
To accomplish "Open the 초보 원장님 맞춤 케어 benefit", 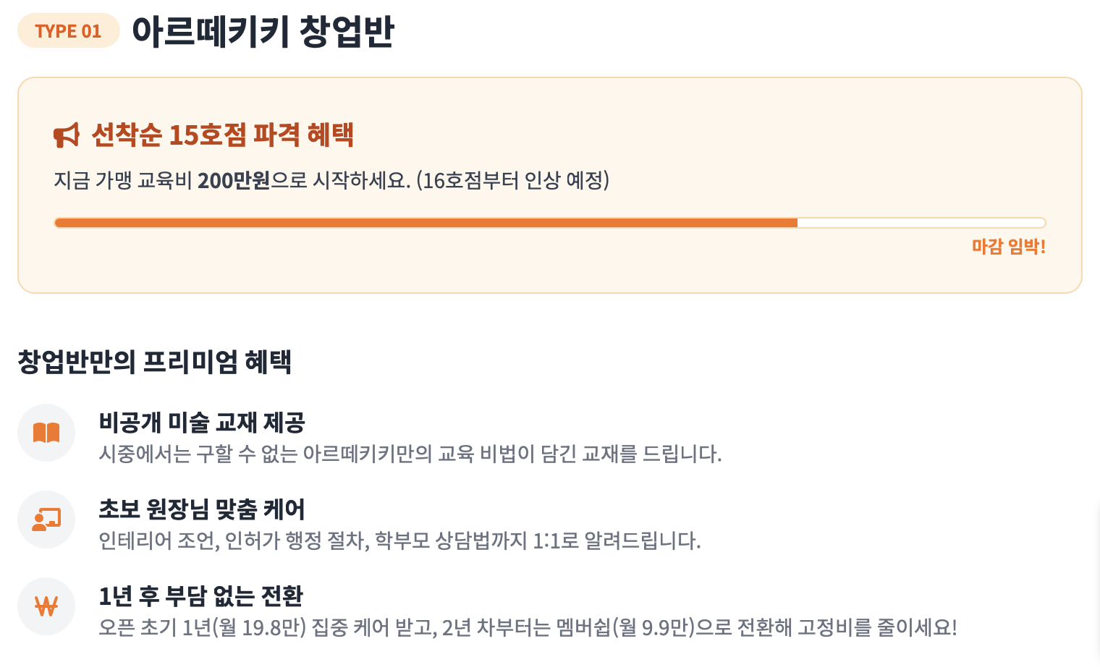I will click(x=202, y=509).
